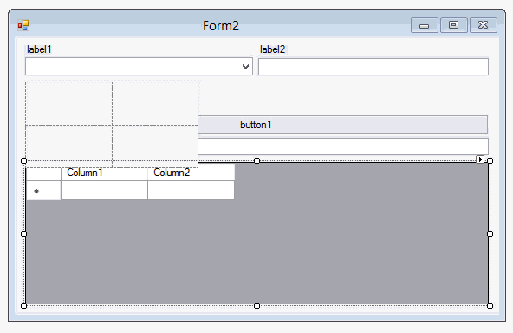
Task: Select the label1 label
Action: tap(39, 49)
